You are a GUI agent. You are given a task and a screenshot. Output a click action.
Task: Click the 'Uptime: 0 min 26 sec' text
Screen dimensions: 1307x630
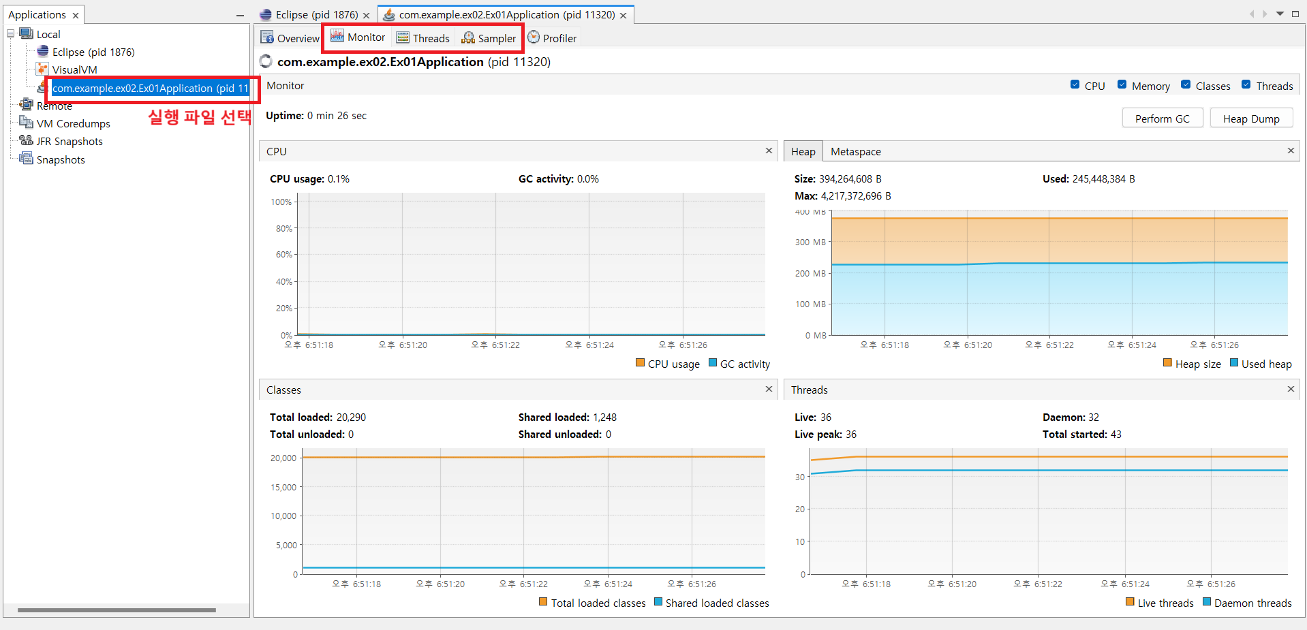[316, 116]
